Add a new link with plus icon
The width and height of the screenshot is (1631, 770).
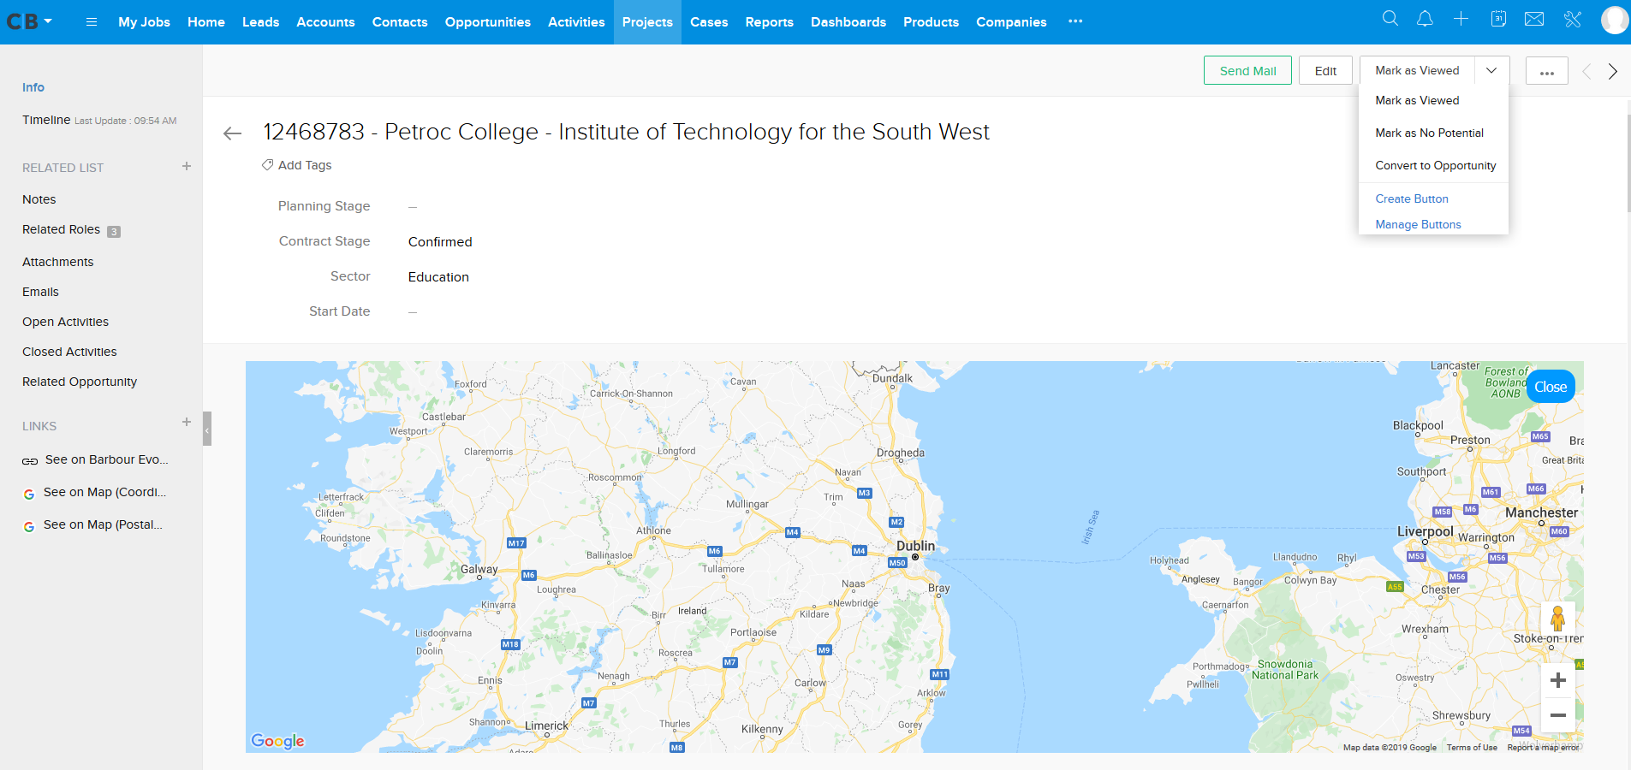point(187,422)
